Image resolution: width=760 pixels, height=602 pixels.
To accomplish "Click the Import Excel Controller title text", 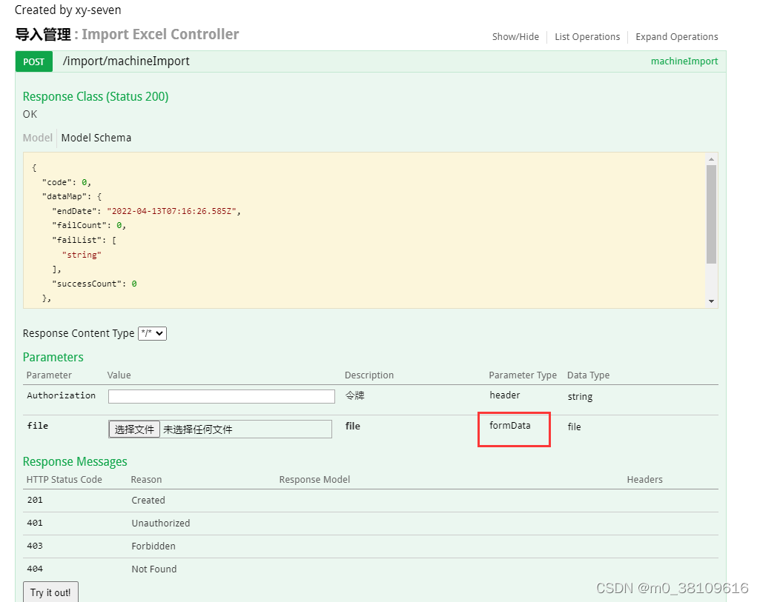I will (x=160, y=35).
